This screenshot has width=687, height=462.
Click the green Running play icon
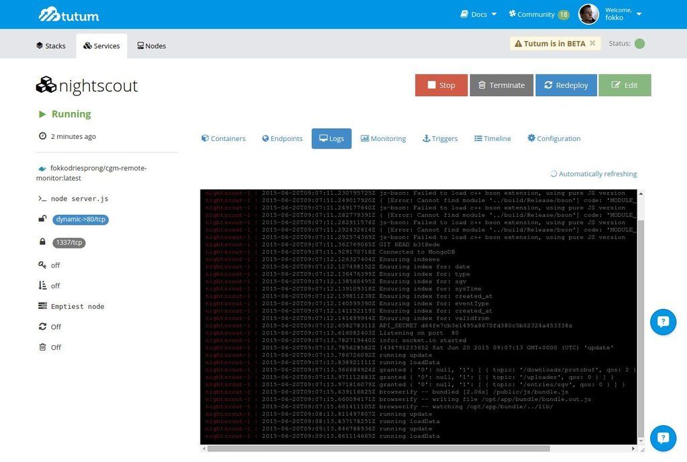tap(42, 114)
